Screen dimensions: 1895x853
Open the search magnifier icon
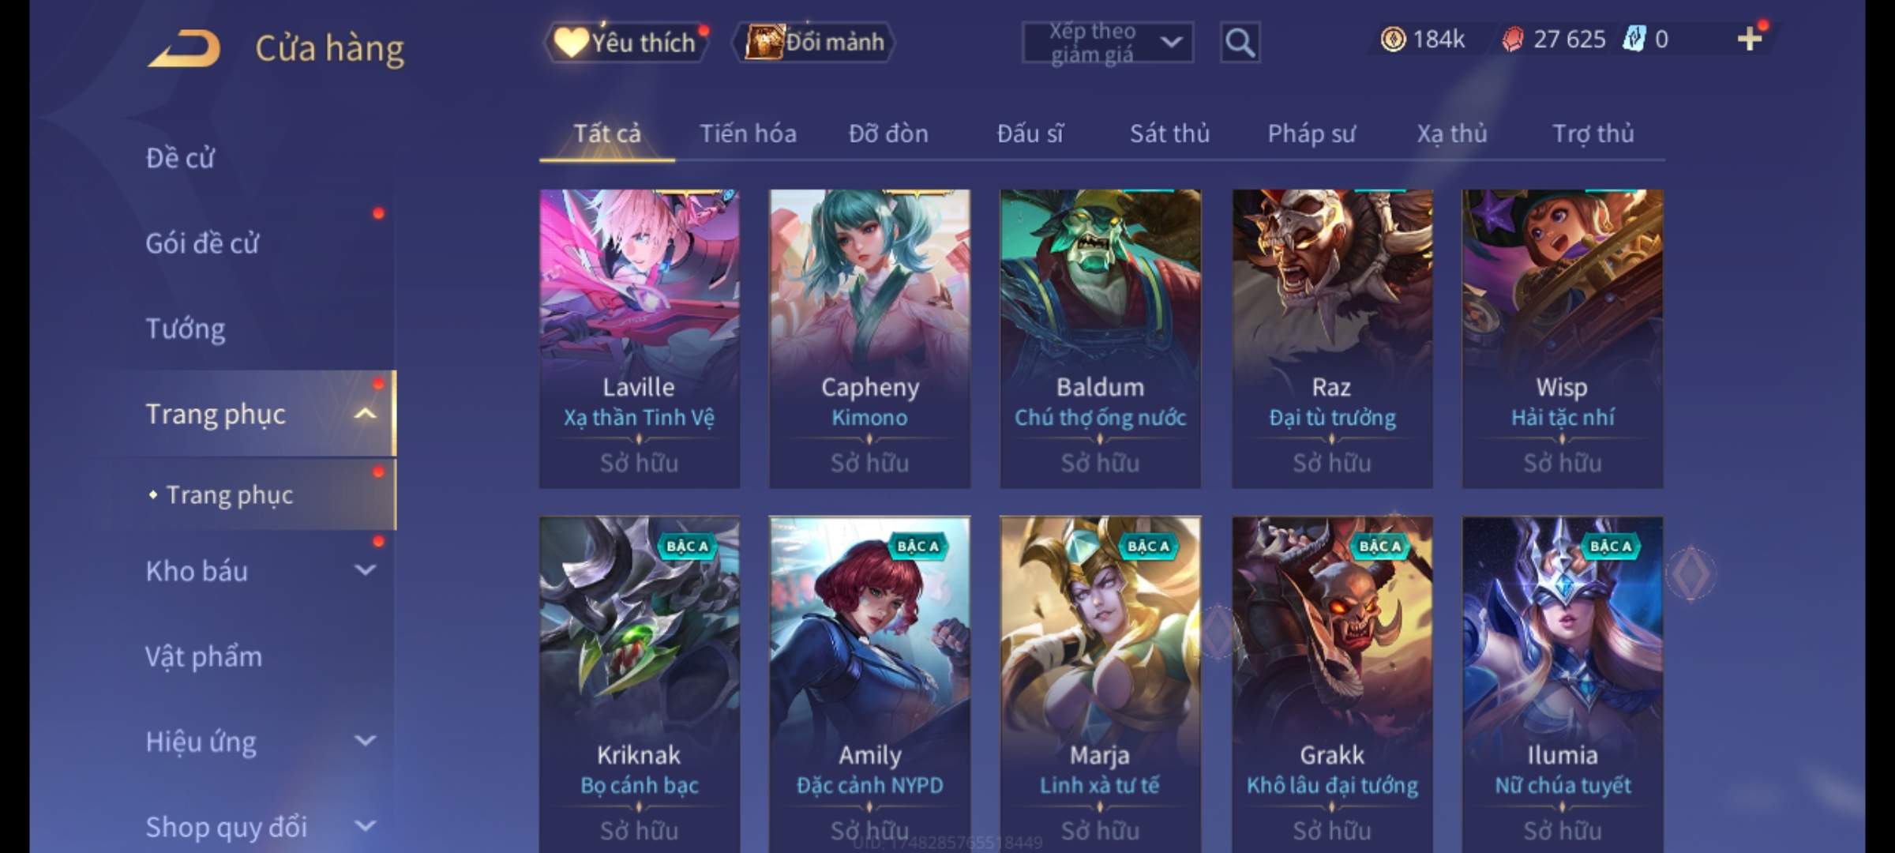(x=1240, y=42)
